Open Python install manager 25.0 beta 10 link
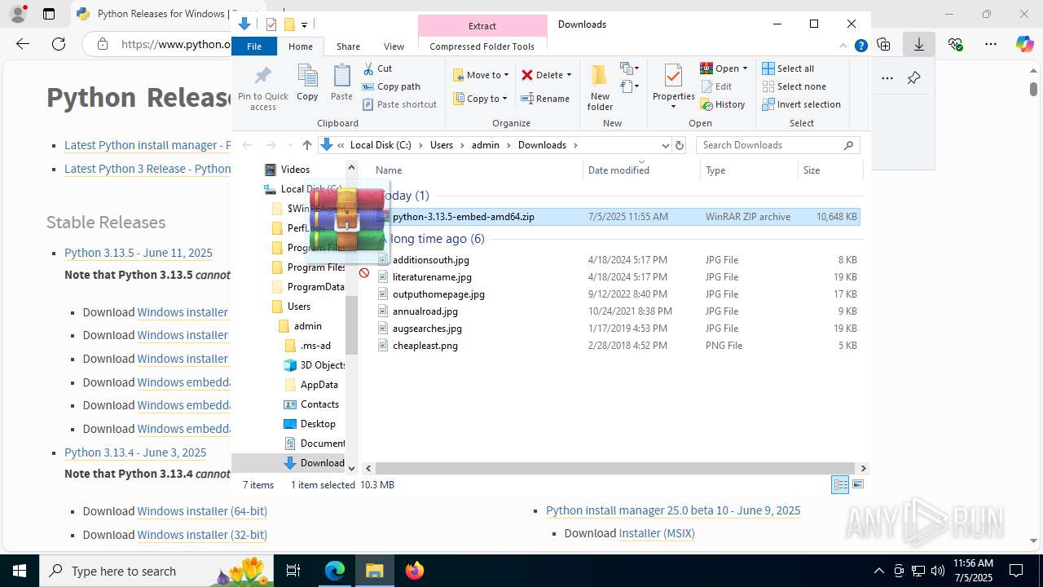The image size is (1043, 587). [x=673, y=510]
